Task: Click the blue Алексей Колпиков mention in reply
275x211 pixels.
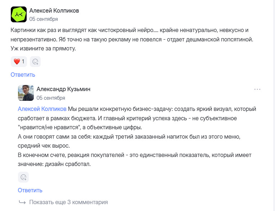Action: tap(42, 109)
